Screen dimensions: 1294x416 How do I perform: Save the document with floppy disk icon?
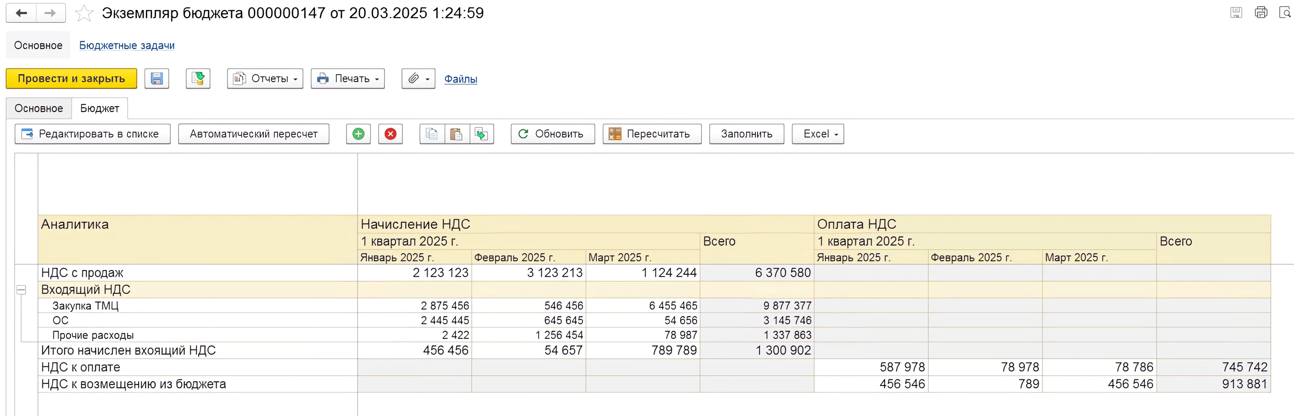tap(157, 79)
